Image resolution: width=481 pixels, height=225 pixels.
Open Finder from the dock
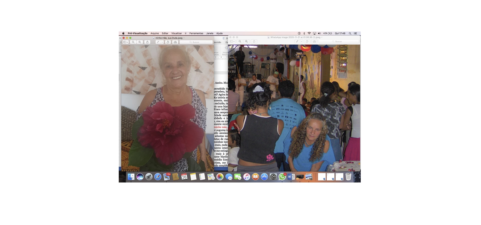(x=131, y=177)
